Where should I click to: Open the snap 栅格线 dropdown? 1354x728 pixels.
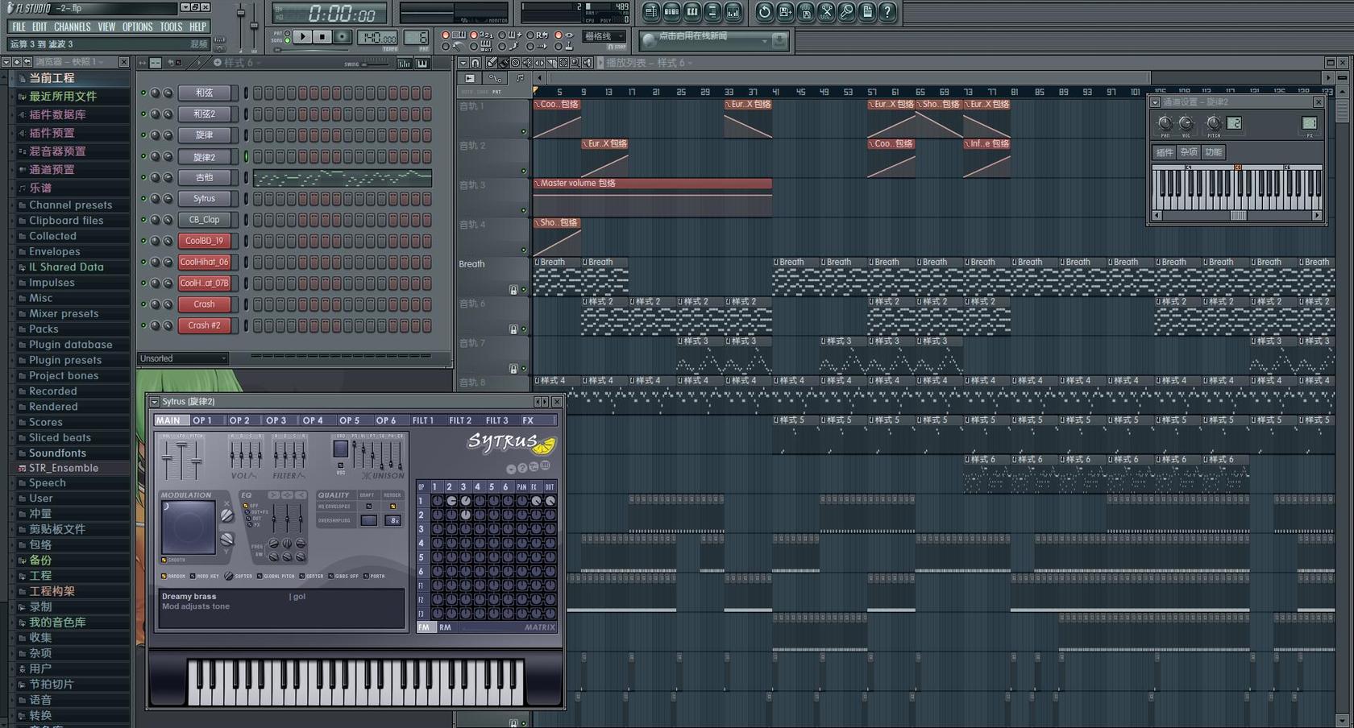coord(604,36)
